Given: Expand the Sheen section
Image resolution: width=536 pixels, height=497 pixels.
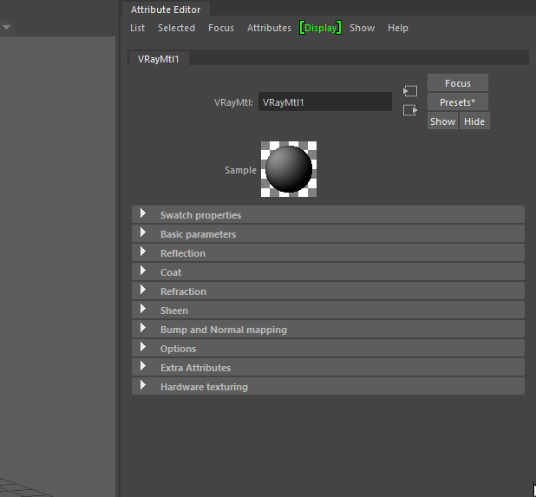Looking at the screenshot, I should 328,311.
